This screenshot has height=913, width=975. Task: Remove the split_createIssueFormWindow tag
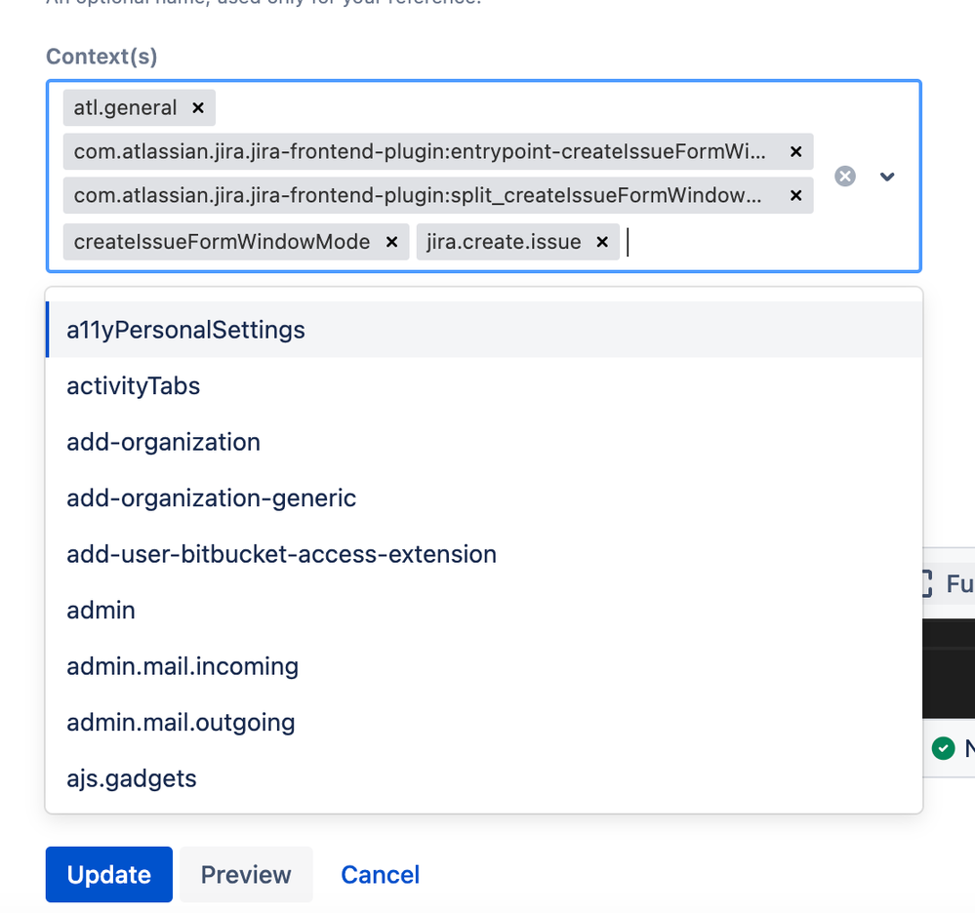click(x=795, y=196)
